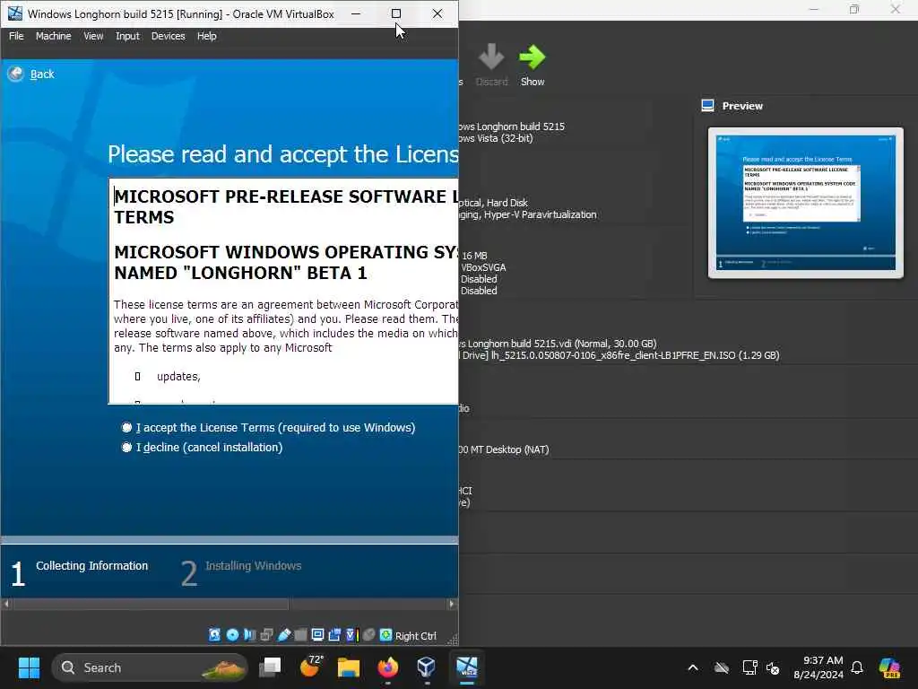Screen dimensions: 918x689
Task: Click 'updates,' bullet in license text
Action: [x=178, y=376]
